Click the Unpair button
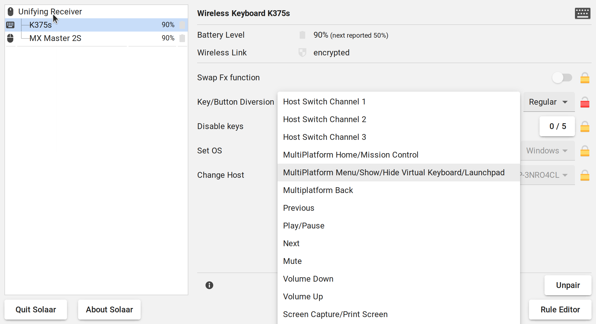The height and width of the screenshot is (324, 596). click(568, 285)
